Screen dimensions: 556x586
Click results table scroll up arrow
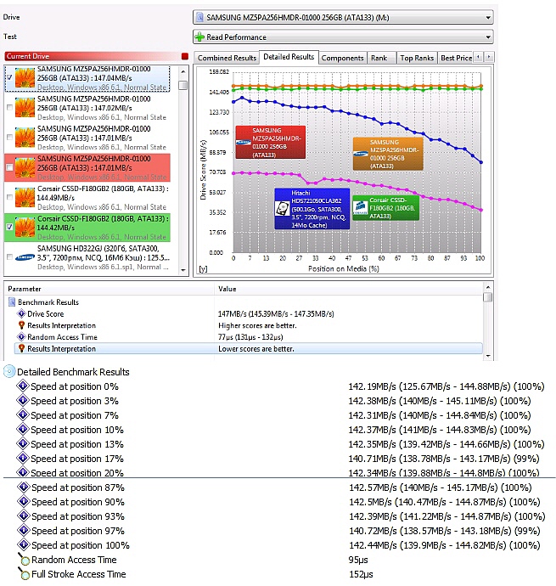[487, 287]
